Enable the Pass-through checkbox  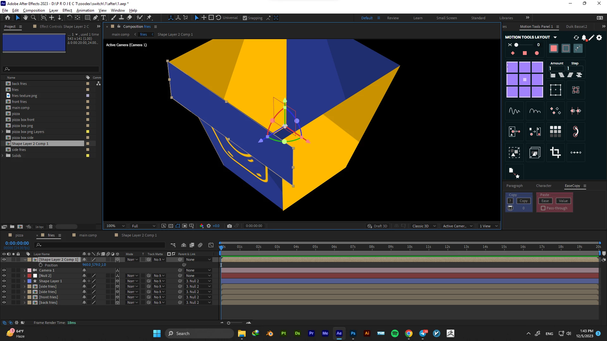tap(543, 208)
